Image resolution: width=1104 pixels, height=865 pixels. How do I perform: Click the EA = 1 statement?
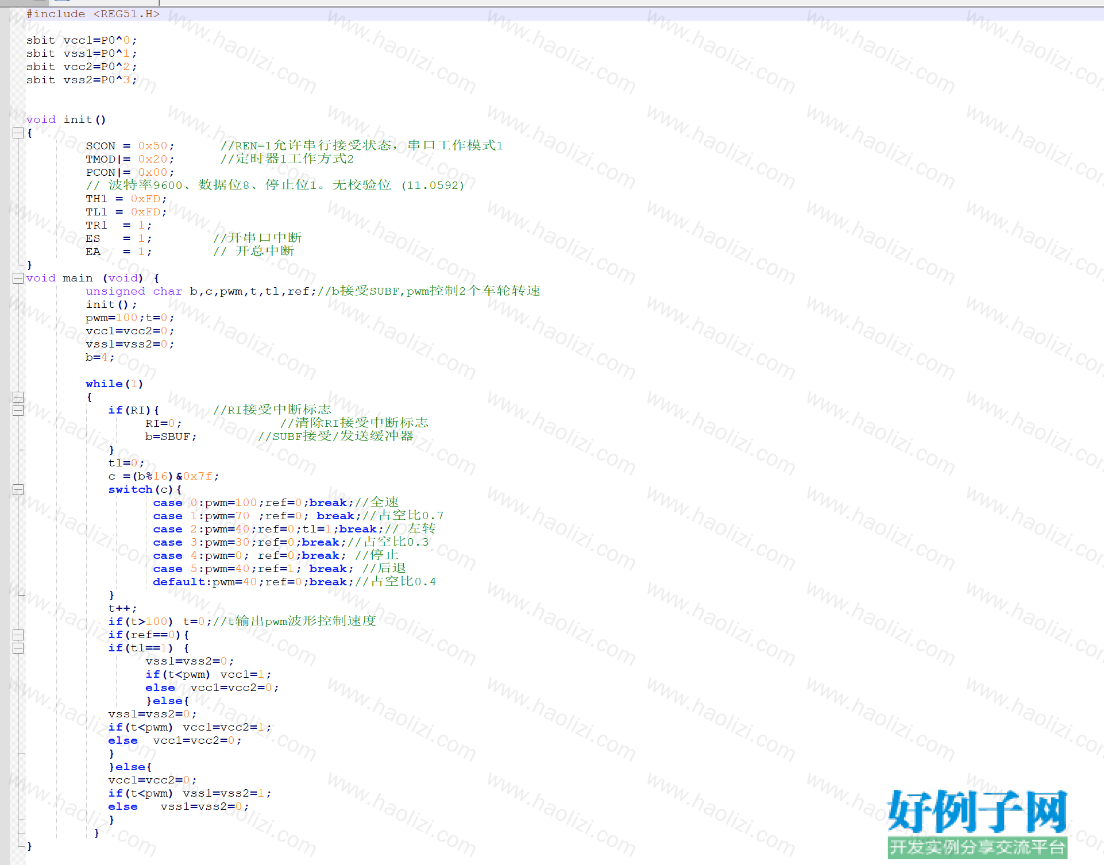click(119, 252)
